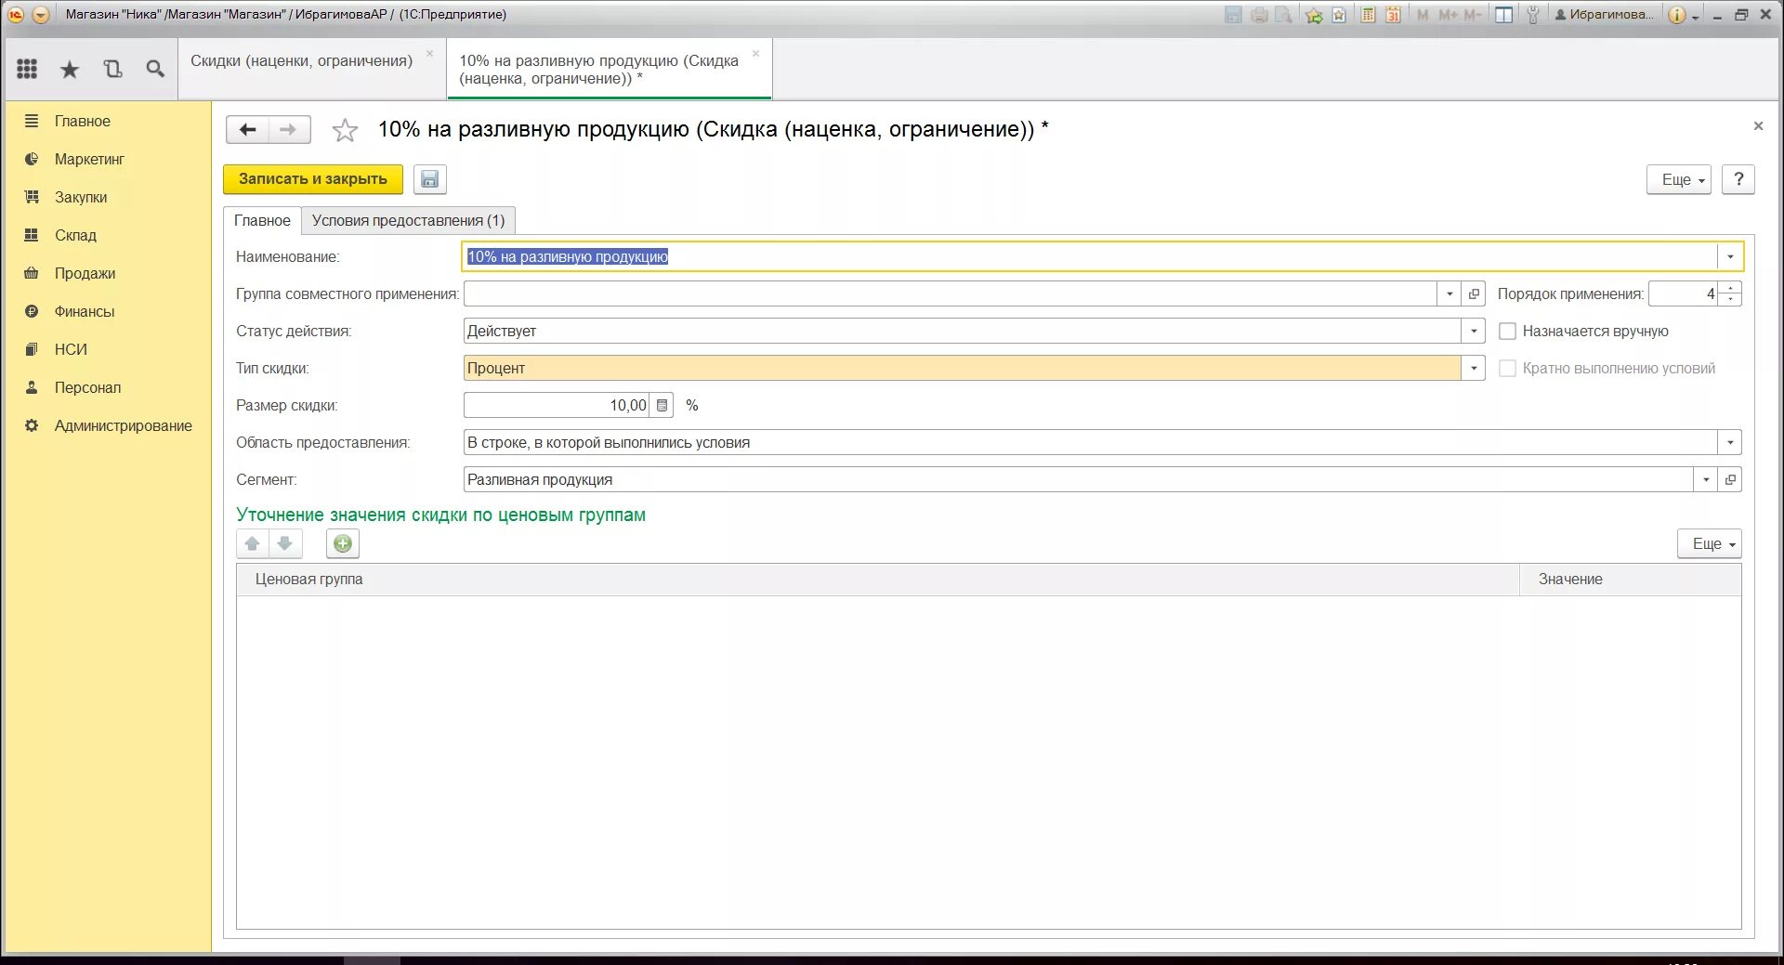
Task: Expand the joint application group dropdown
Action: pyautogui.click(x=1449, y=293)
